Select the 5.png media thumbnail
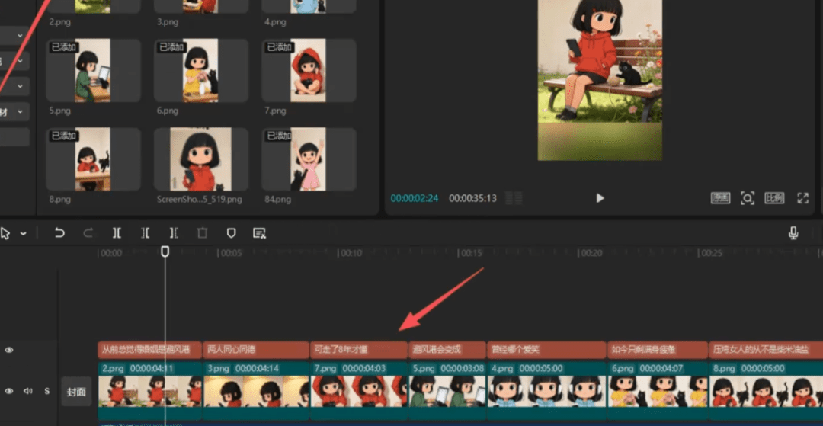 coord(93,70)
